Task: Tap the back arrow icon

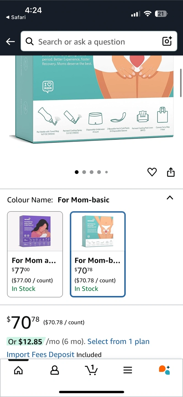Action: pos(10,42)
